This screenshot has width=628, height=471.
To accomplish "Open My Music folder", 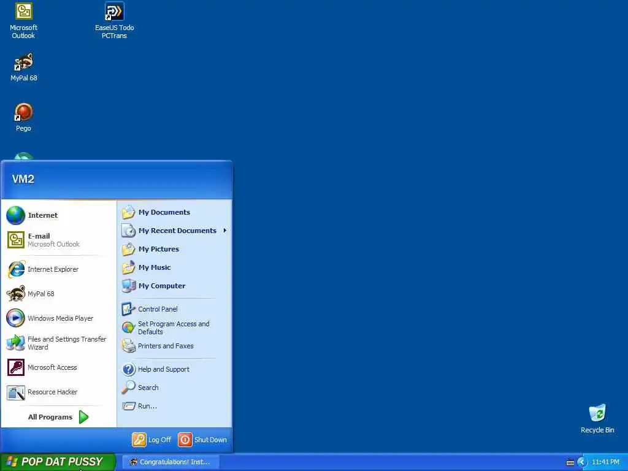I will pos(174,267).
